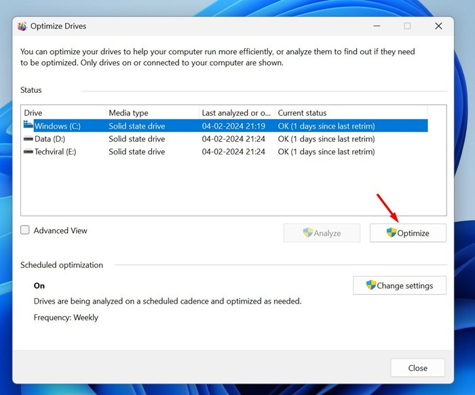The width and height of the screenshot is (475, 395).
Task: Click the Scheduled optimization On status text
Action: point(39,285)
